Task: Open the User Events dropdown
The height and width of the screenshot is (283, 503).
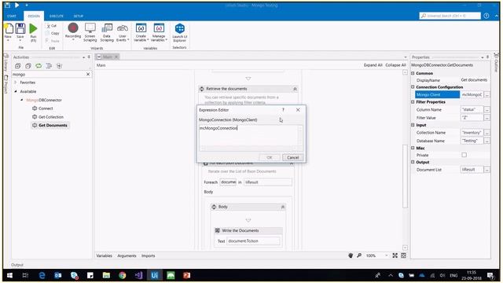Action: coord(123,32)
